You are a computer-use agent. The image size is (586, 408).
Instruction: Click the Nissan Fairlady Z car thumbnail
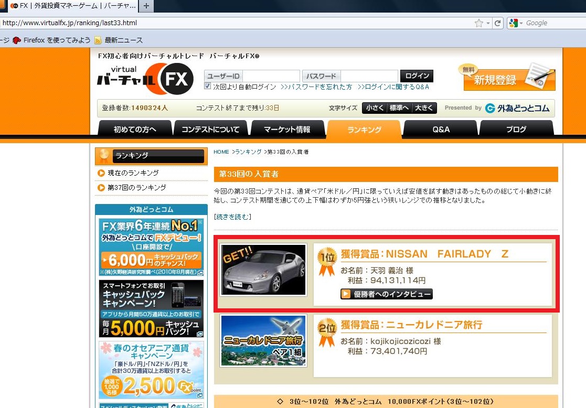(263, 270)
